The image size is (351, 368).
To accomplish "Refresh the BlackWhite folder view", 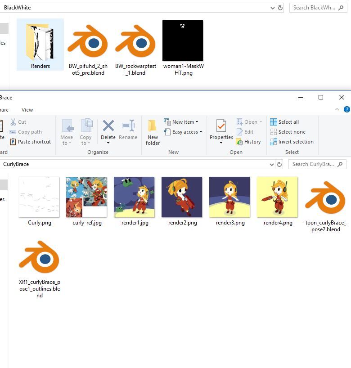I will 280,8.
